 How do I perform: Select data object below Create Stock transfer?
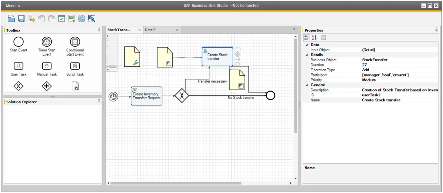click(237, 80)
